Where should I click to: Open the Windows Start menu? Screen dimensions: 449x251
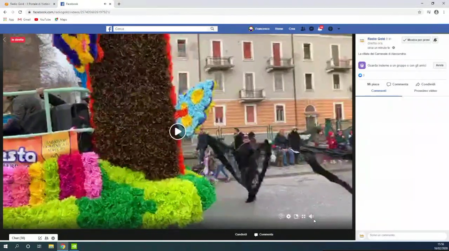(6, 246)
